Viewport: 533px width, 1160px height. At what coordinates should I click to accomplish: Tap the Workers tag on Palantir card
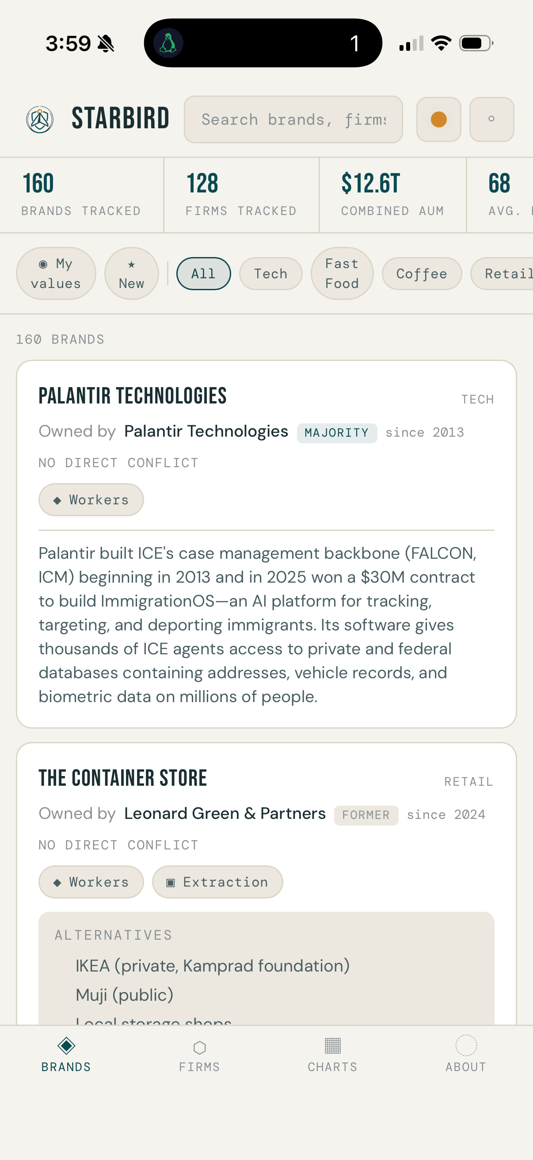pyautogui.click(x=91, y=500)
